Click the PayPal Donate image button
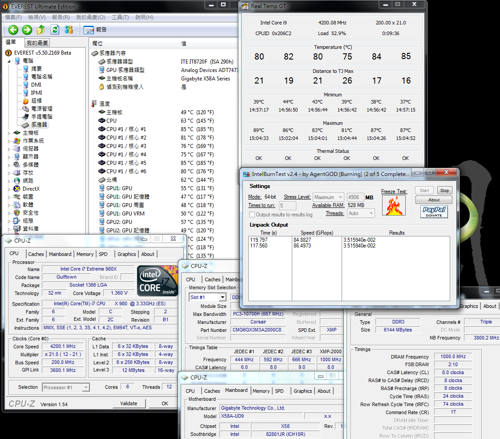Screen dimensions: 500x439 point(434,212)
